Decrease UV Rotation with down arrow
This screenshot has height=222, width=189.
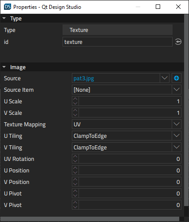(x=75, y=161)
